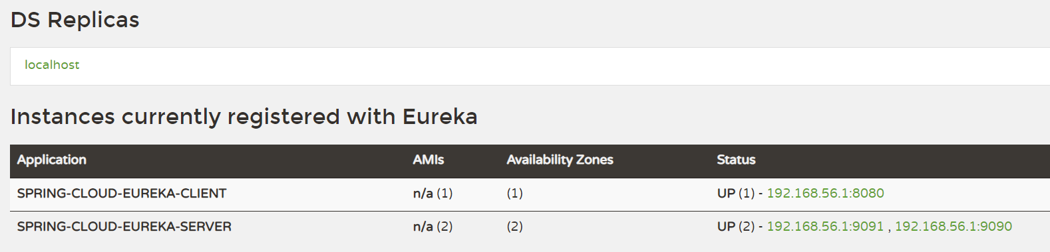Open the localhost replica link
The image size is (1050, 252).
pos(52,65)
